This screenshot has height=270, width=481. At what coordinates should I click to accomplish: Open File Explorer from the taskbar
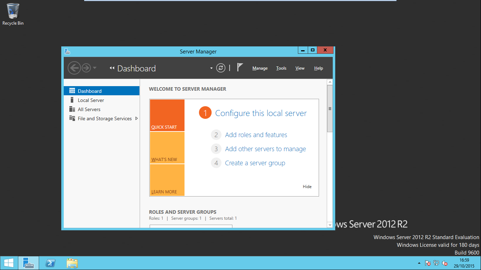(x=72, y=263)
